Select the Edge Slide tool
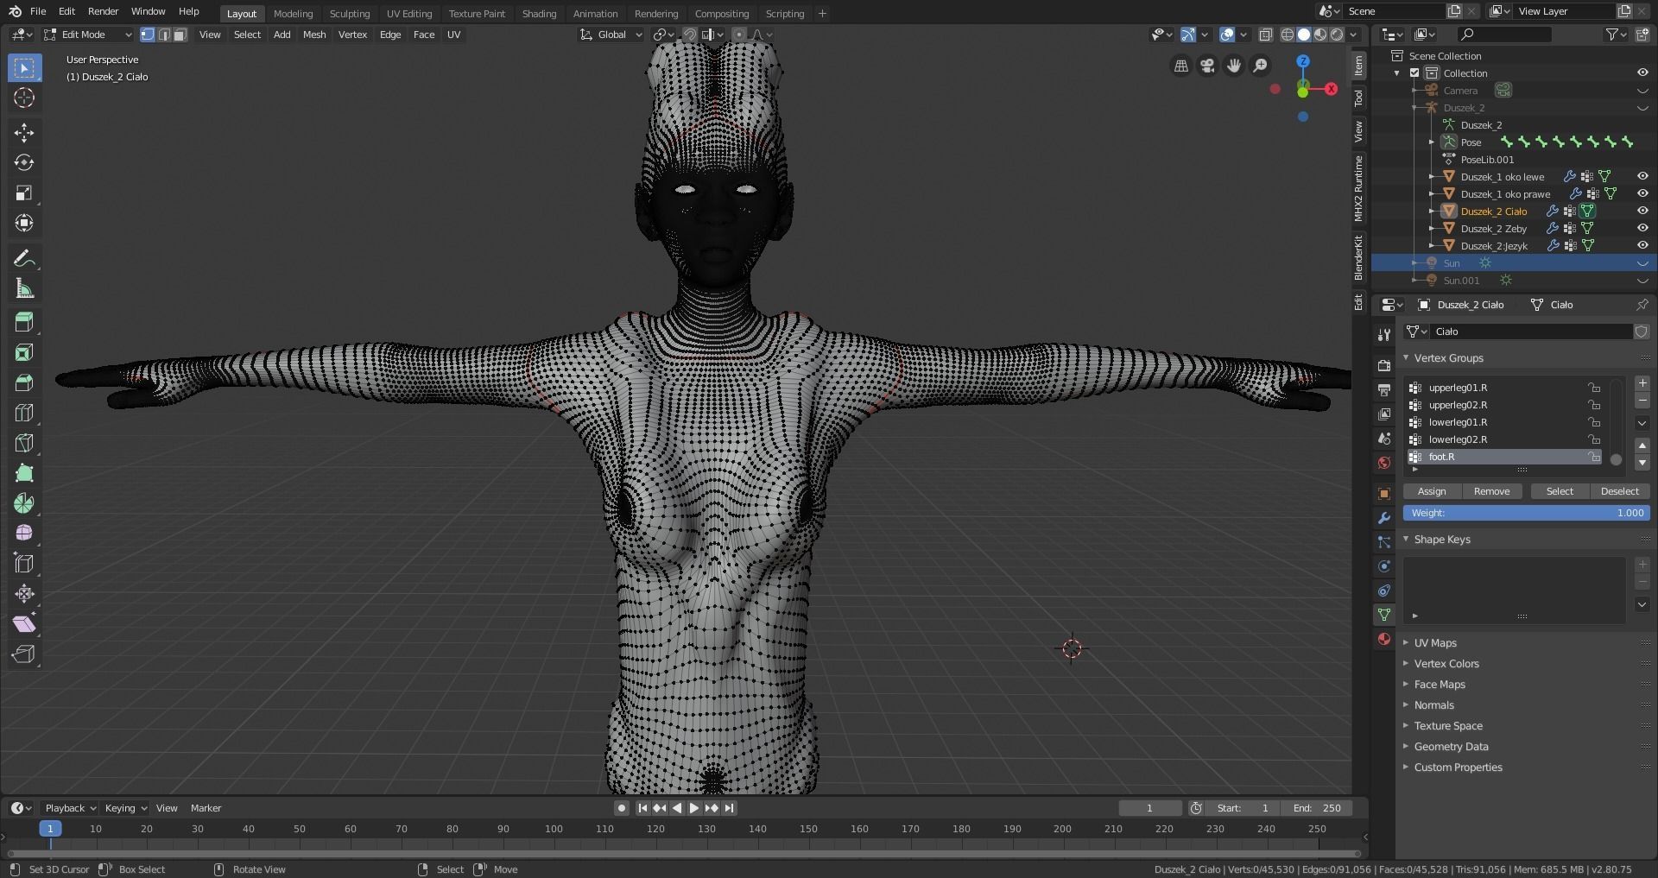This screenshot has width=1658, height=878. [x=24, y=564]
